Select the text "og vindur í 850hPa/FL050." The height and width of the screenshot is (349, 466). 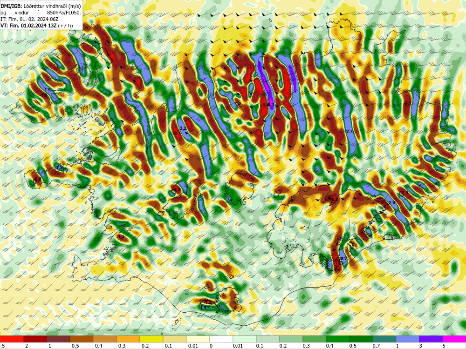[x=41, y=13]
